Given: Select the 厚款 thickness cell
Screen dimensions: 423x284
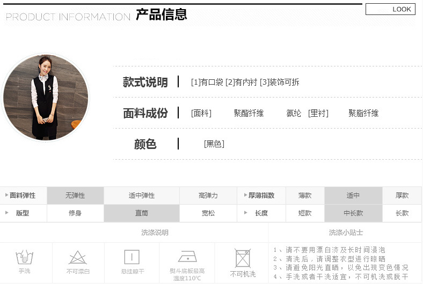Looking at the screenshot, I should tap(402, 196).
